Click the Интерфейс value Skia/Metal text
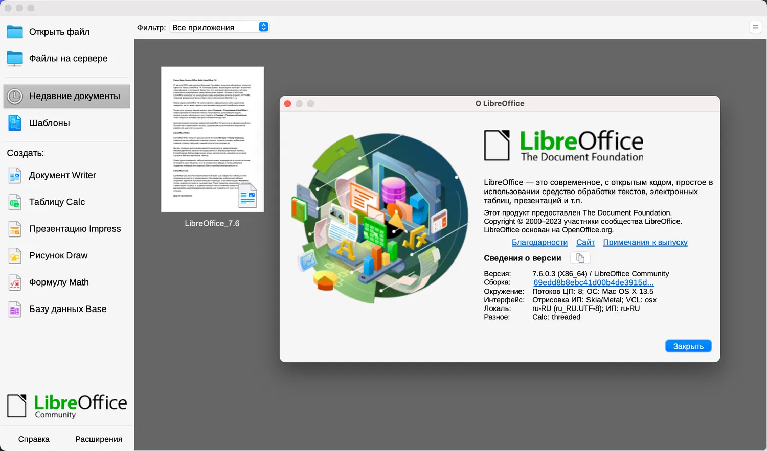The image size is (767, 451). tap(594, 300)
